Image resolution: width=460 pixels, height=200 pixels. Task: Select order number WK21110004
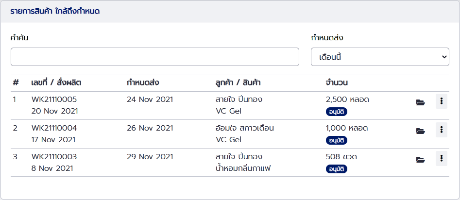pos(54,128)
